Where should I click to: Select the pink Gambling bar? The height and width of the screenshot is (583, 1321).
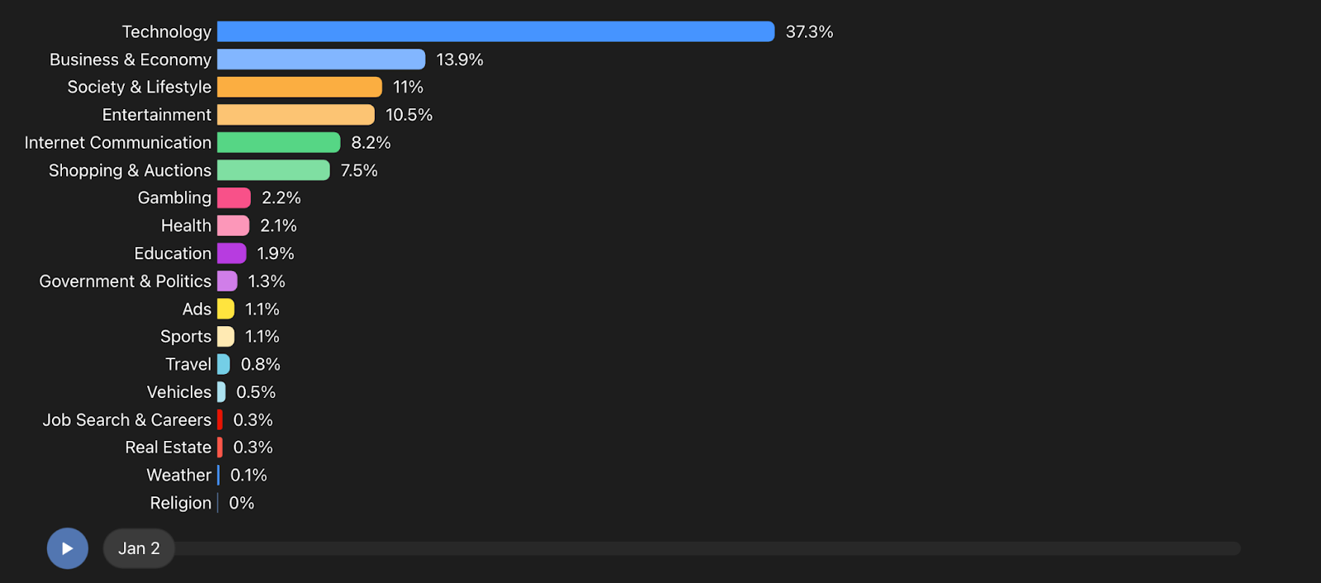tap(234, 198)
